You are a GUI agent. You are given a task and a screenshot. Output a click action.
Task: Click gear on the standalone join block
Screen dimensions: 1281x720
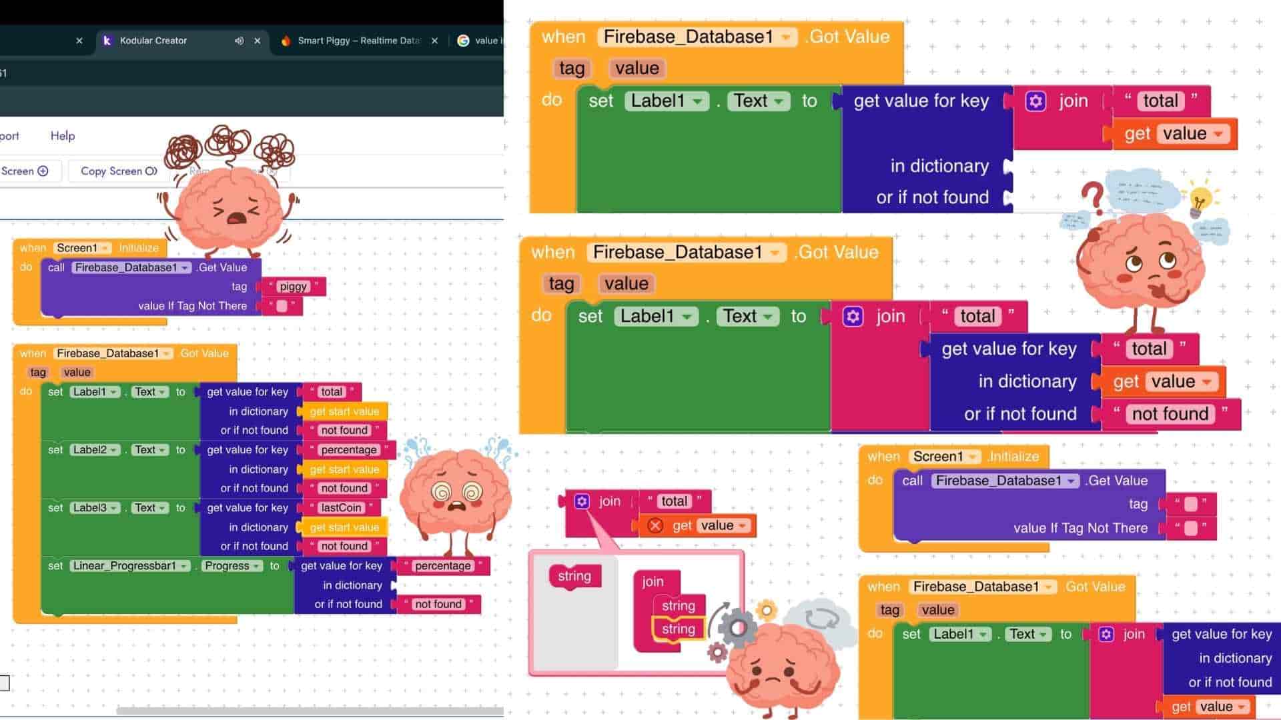(x=582, y=501)
